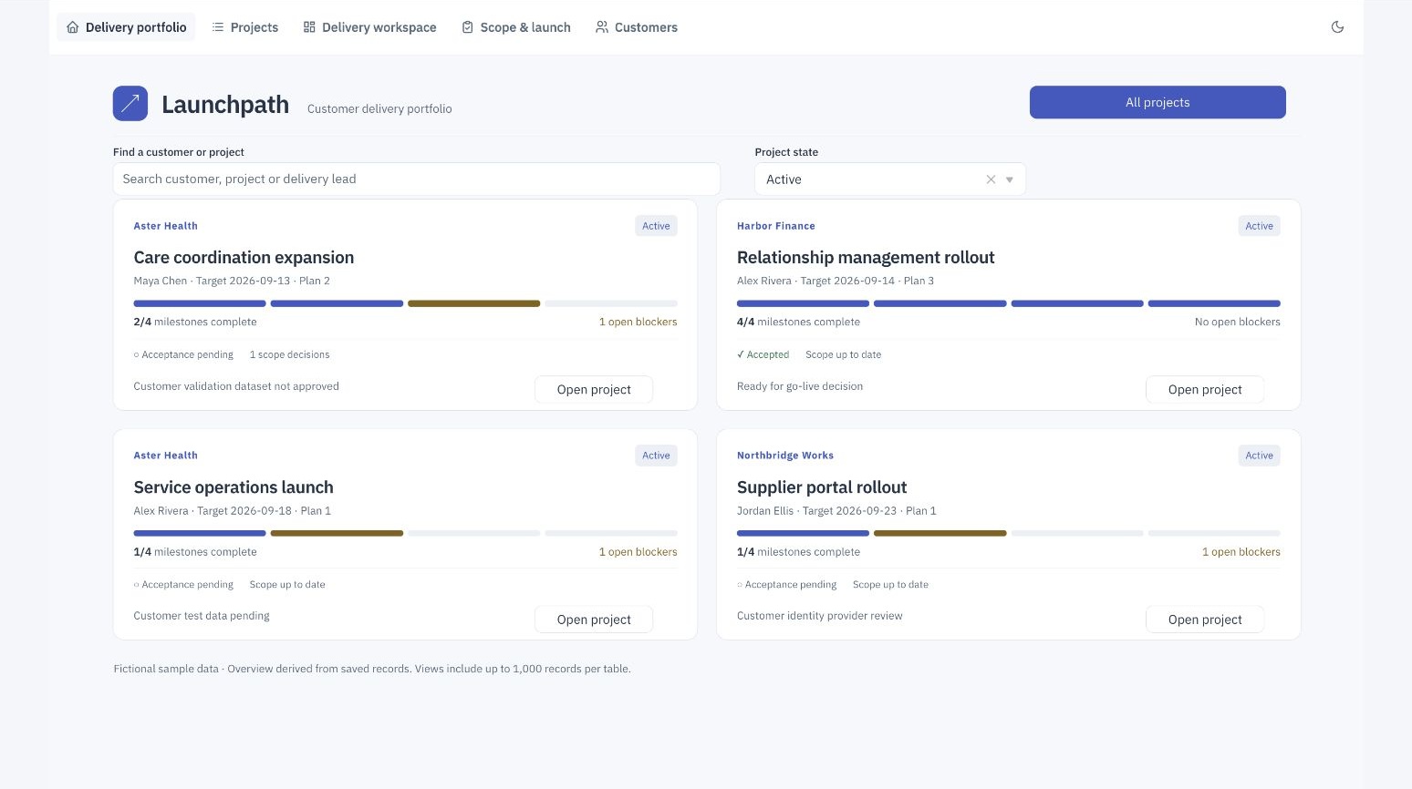The height and width of the screenshot is (789, 1412).
Task: Click the Northbridge Works customer label
Action: point(785,456)
